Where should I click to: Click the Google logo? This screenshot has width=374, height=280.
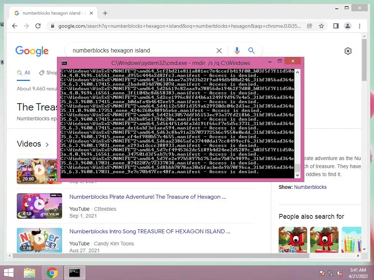pos(32,51)
